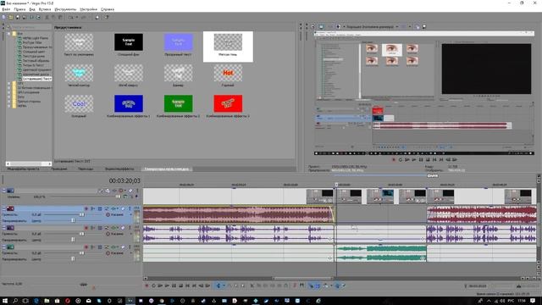The image size is (542, 305).
Task: Click the Save project toolbar icon
Action: pos(18,17)
